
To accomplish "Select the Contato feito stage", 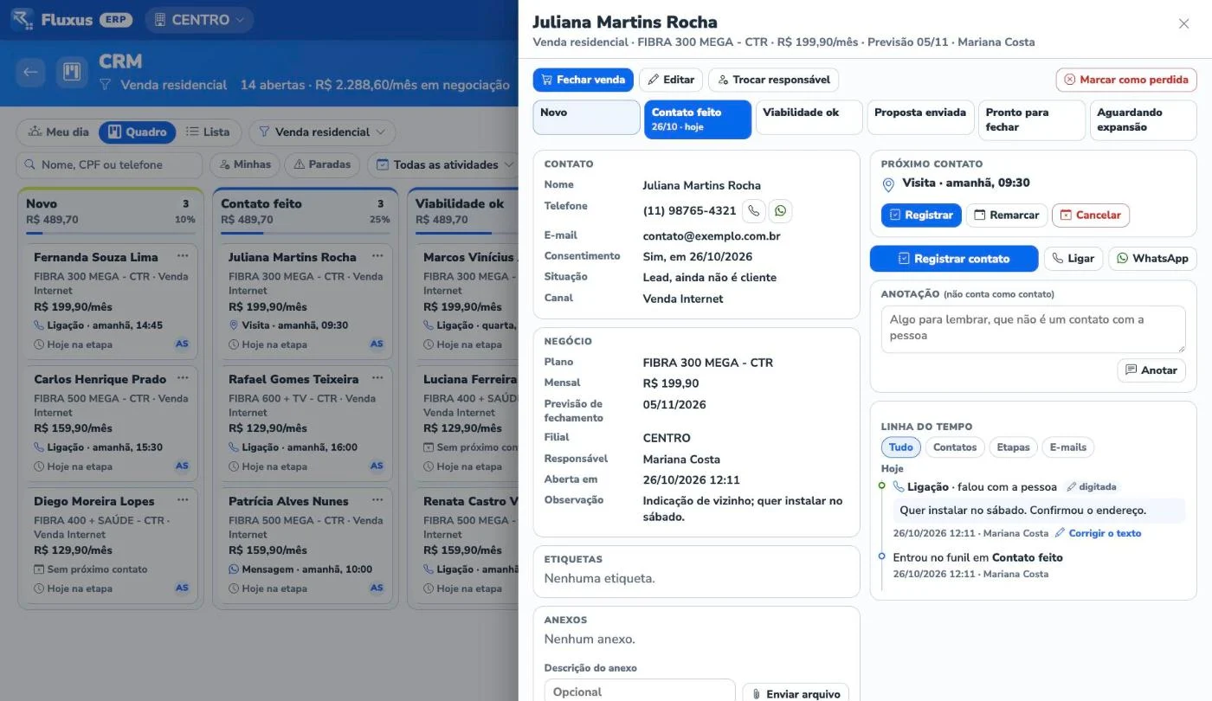I will (x=698, y=119).
